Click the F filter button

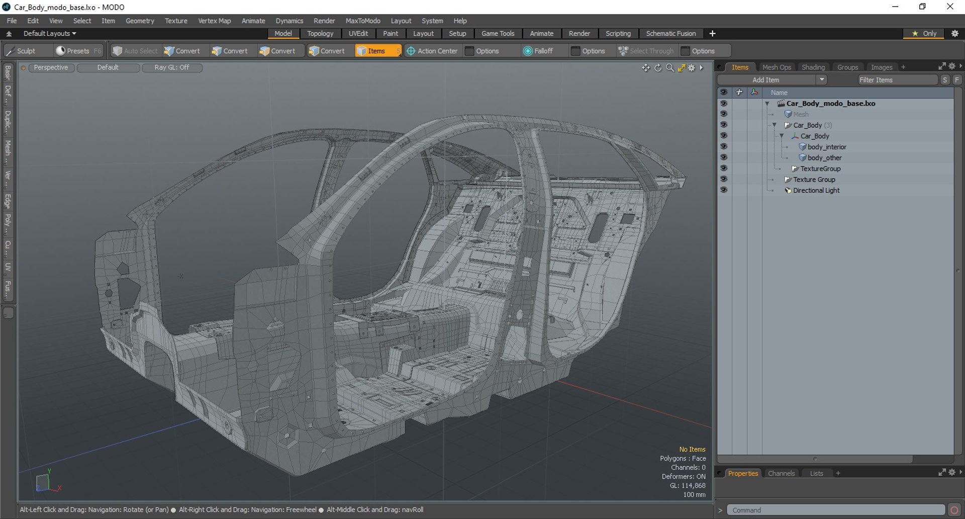[957, 79]
